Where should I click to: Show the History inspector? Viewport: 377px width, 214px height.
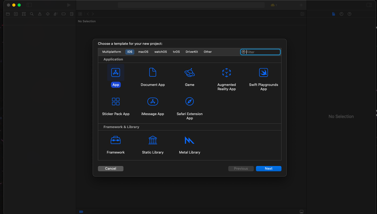point(341,14)
